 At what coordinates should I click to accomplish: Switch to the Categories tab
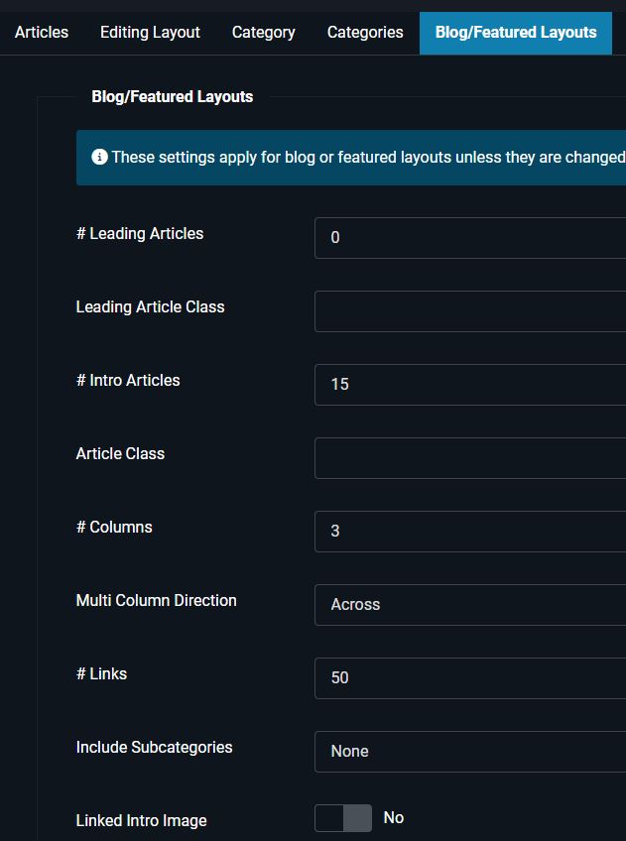click(x=364, y=32)
